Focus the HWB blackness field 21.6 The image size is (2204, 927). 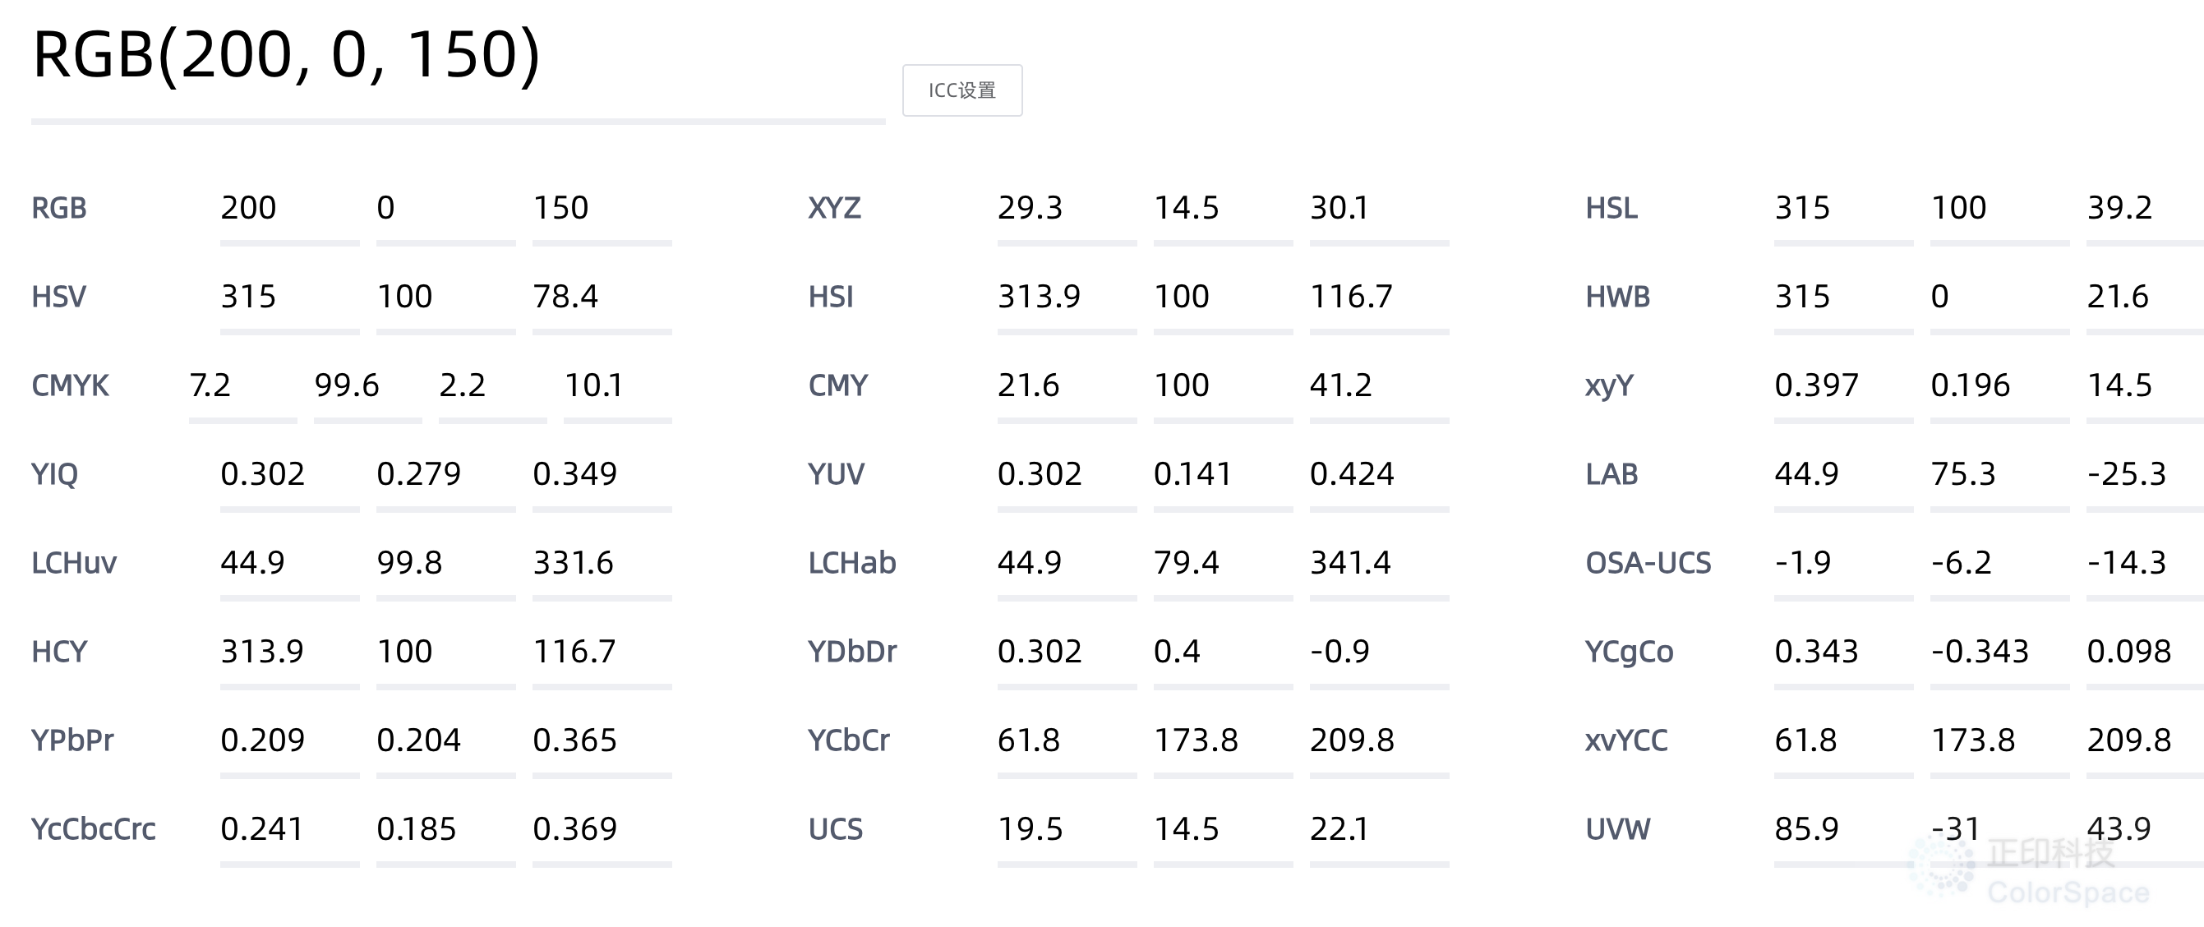pos(2145,302)
